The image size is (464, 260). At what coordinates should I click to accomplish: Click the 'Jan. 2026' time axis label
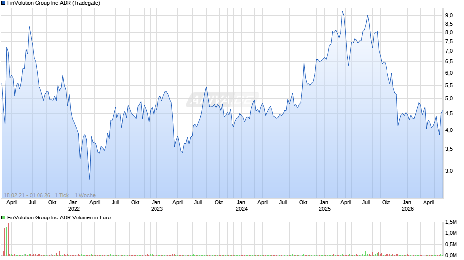(x=407, y=206)
